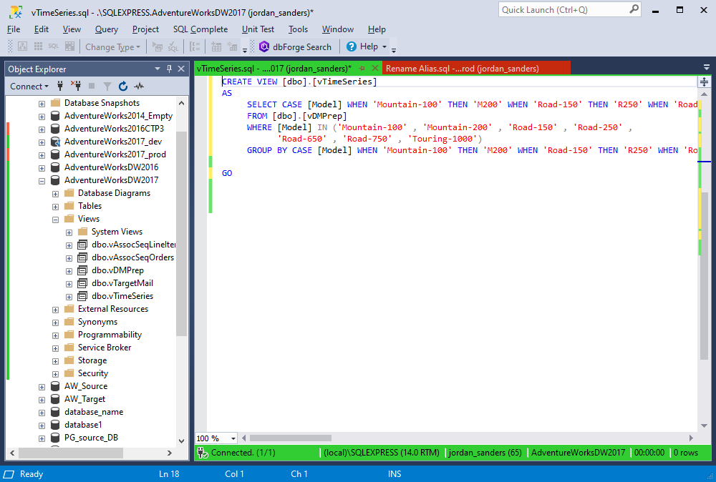Collapse the Views folder
Image resolution: width=716 pixels, height=482 pixels.
tap(55, 220)
